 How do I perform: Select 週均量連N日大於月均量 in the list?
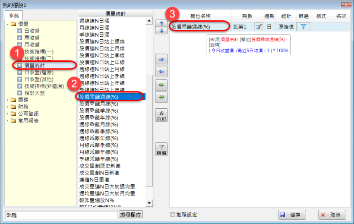coord(107,193)
